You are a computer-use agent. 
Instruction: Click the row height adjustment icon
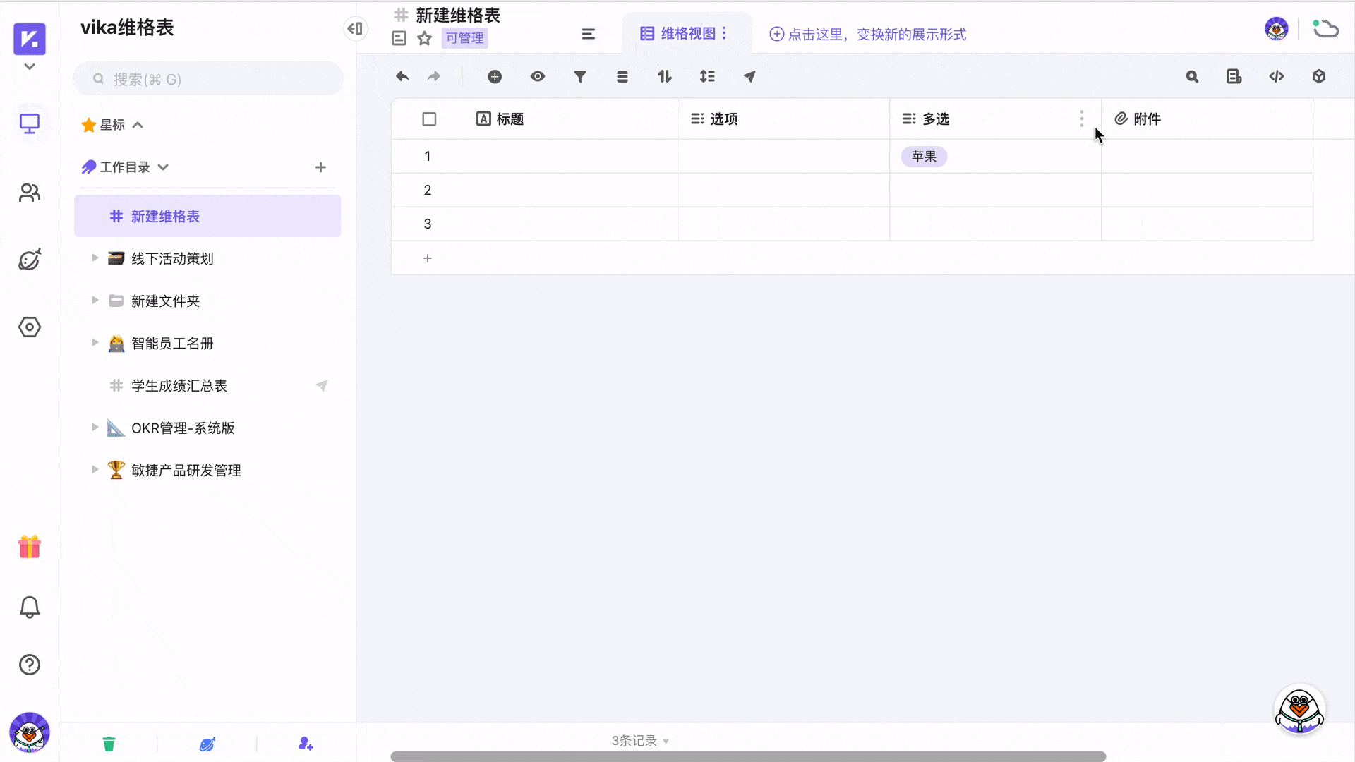(x=708, y=76)
